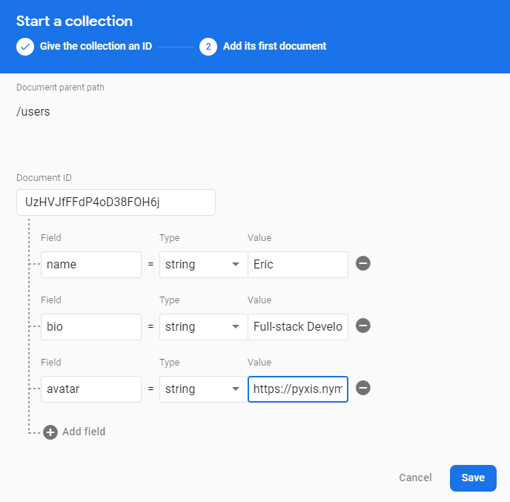The height and width of the screenshot is (502, 510).
Task: Click the step 1 checkmark icon
Action: pos(25,46)
